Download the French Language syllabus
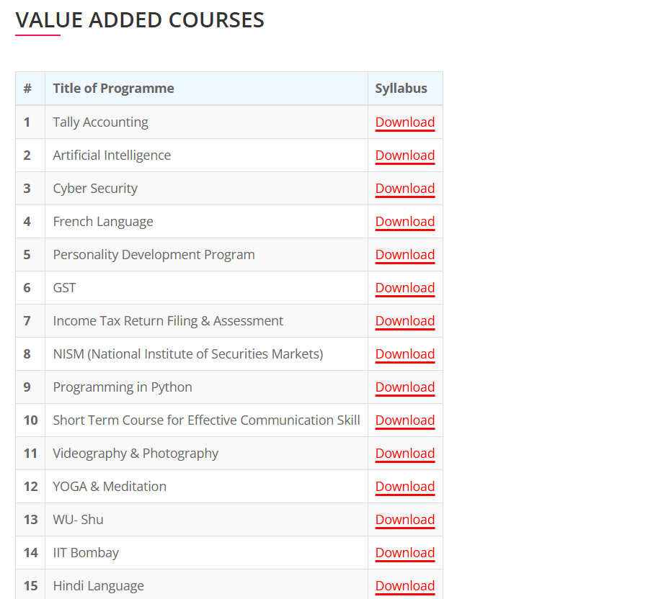This screenshot has width=661, height=599. [404, 222]
